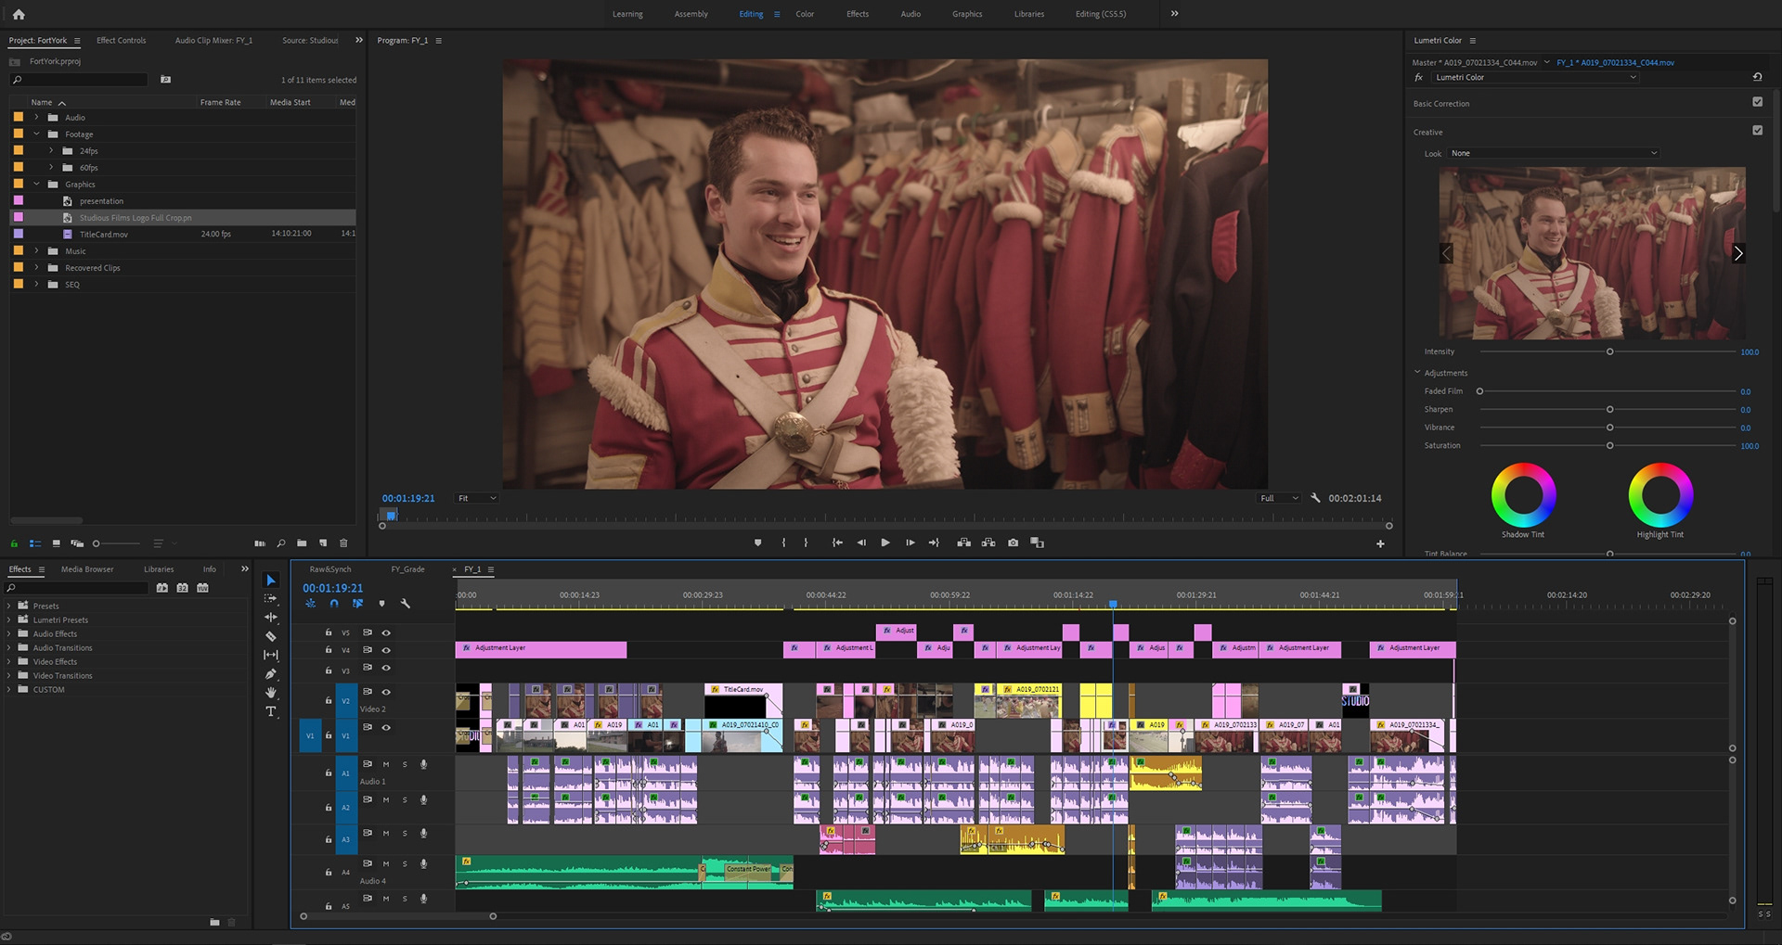The width and height of the screenshot is (1782, 945).
Task: Export frame with camera icon
Action: tap(1013, 543)
